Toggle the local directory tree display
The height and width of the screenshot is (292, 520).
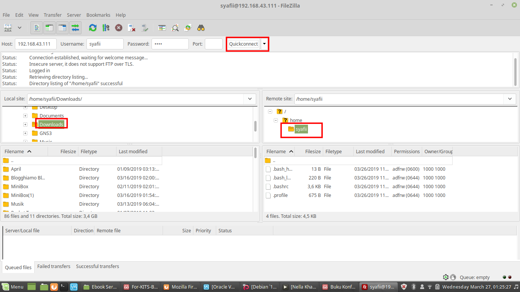[x=49, y=28]
